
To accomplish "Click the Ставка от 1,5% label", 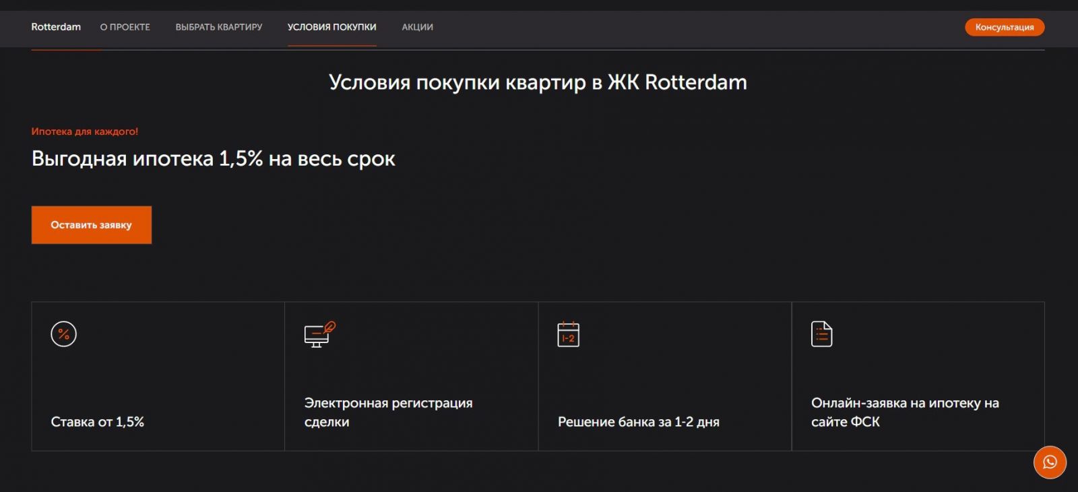I will 98,422.
